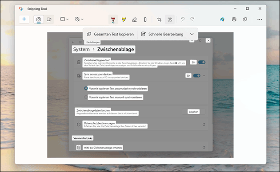280x172 pixels.
Task: Click Schnelle Bearbeitung
Action: click(162, 34)
